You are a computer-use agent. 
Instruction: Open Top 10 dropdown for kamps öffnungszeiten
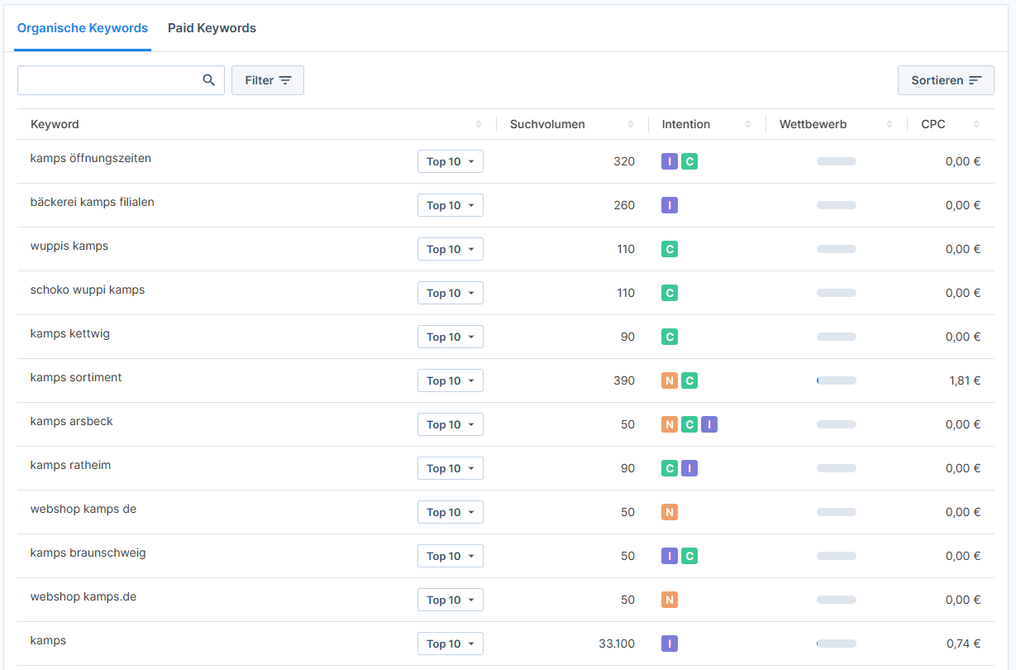click(x=451, y=161)
